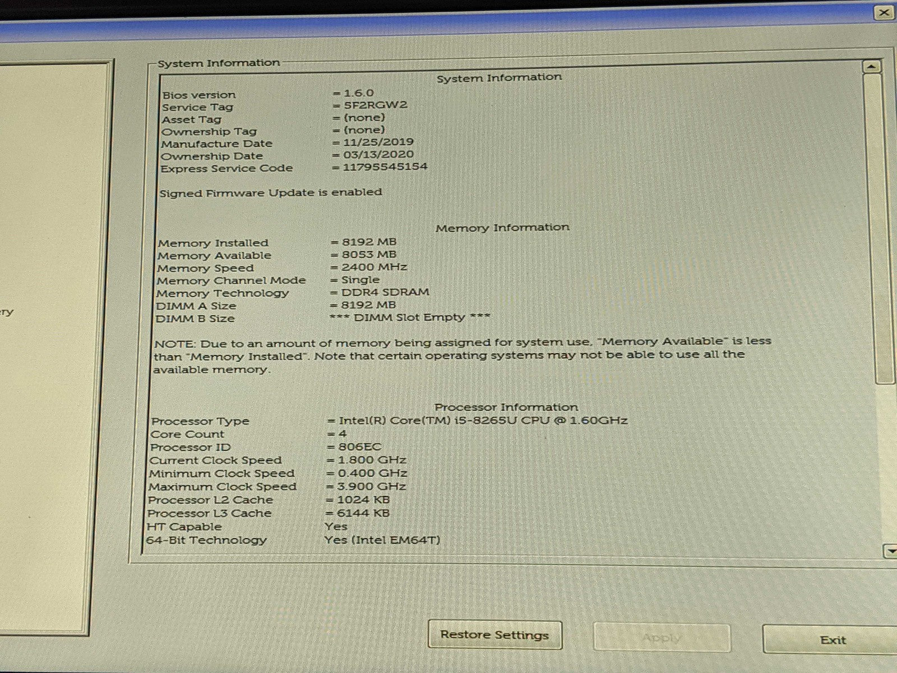Click Maximum Clock Speed 3.900 GHz
This screenshot has height=673, width=897.
(x=371, y=486)
